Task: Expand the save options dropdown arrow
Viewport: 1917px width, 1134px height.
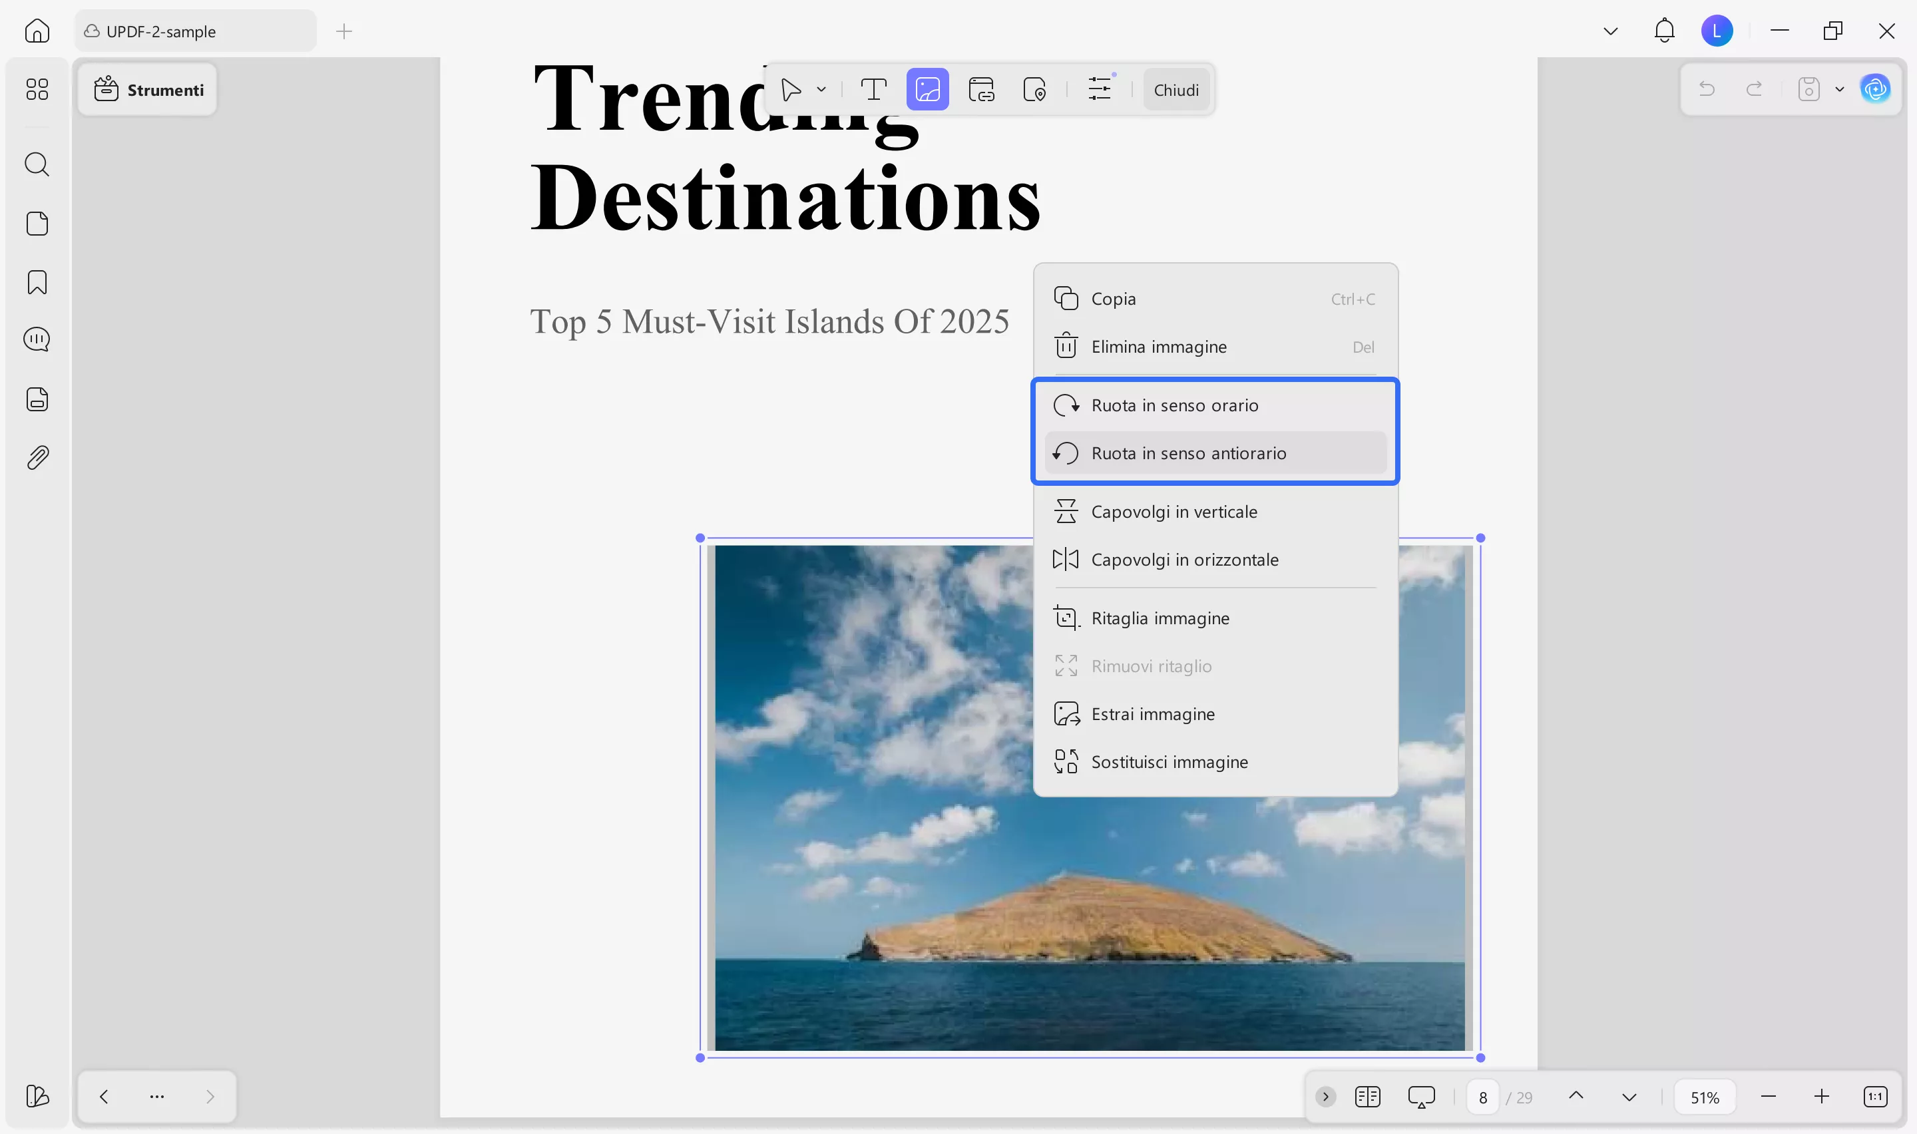Action: point(1840,89)
